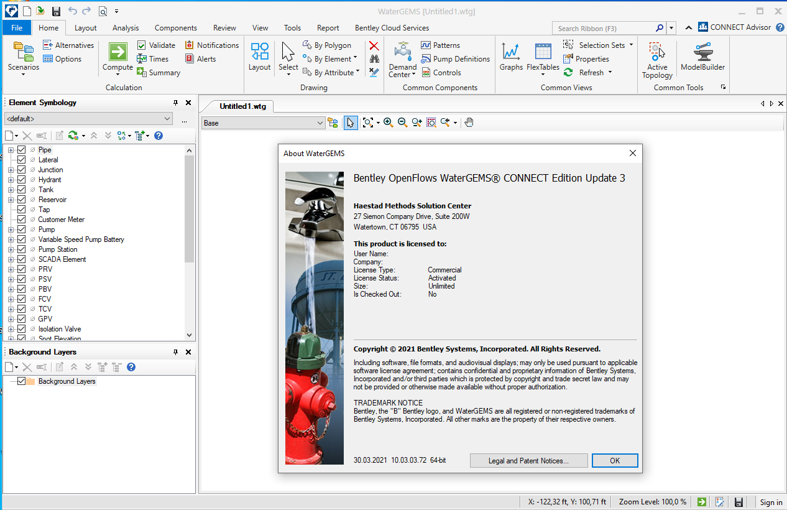Open Legal and Patent Notices

[528, 461]
